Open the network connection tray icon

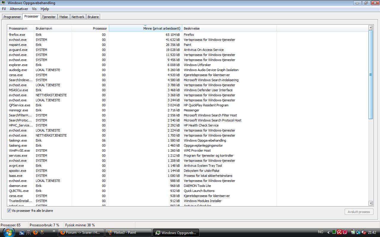(358, 232)
